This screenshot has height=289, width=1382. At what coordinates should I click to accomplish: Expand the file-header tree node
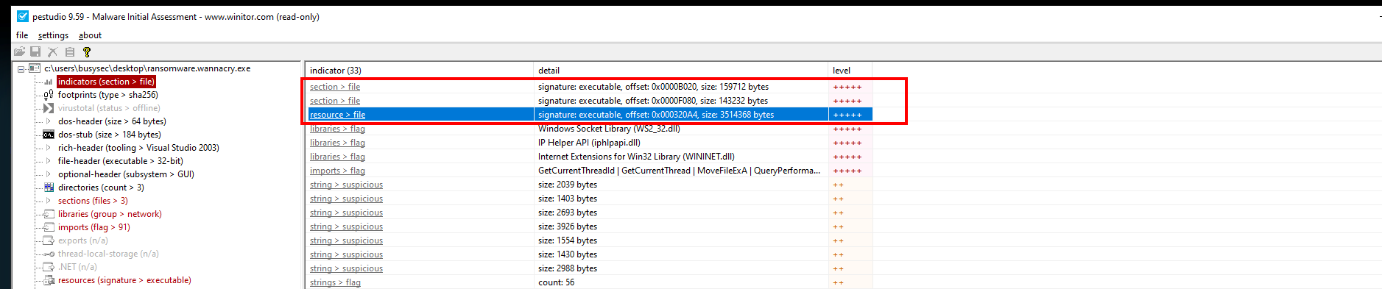pyautogui.click(x=49, y=161)
